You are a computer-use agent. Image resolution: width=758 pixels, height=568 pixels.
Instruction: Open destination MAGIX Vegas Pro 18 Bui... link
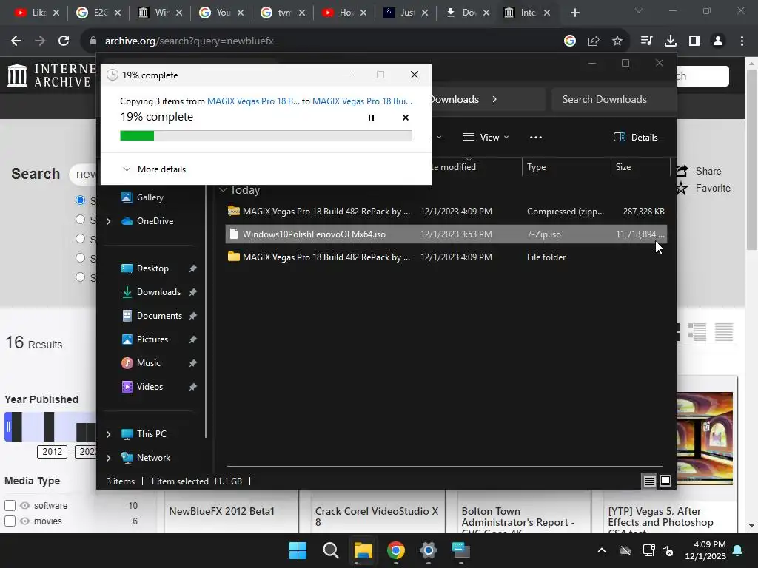(362, 101)
